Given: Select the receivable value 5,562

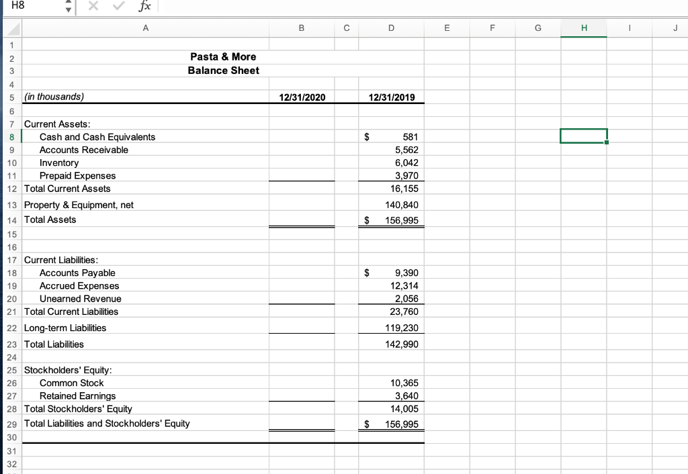Looking at the screenshot, I should point(392,150).
